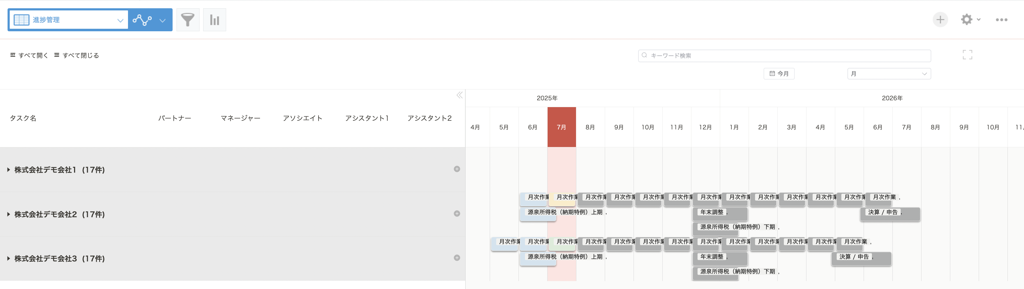This screenshot has width=1024, height=289.
Task: Add a task to 株式会社デモ会社3
Action: coord(457,258)
